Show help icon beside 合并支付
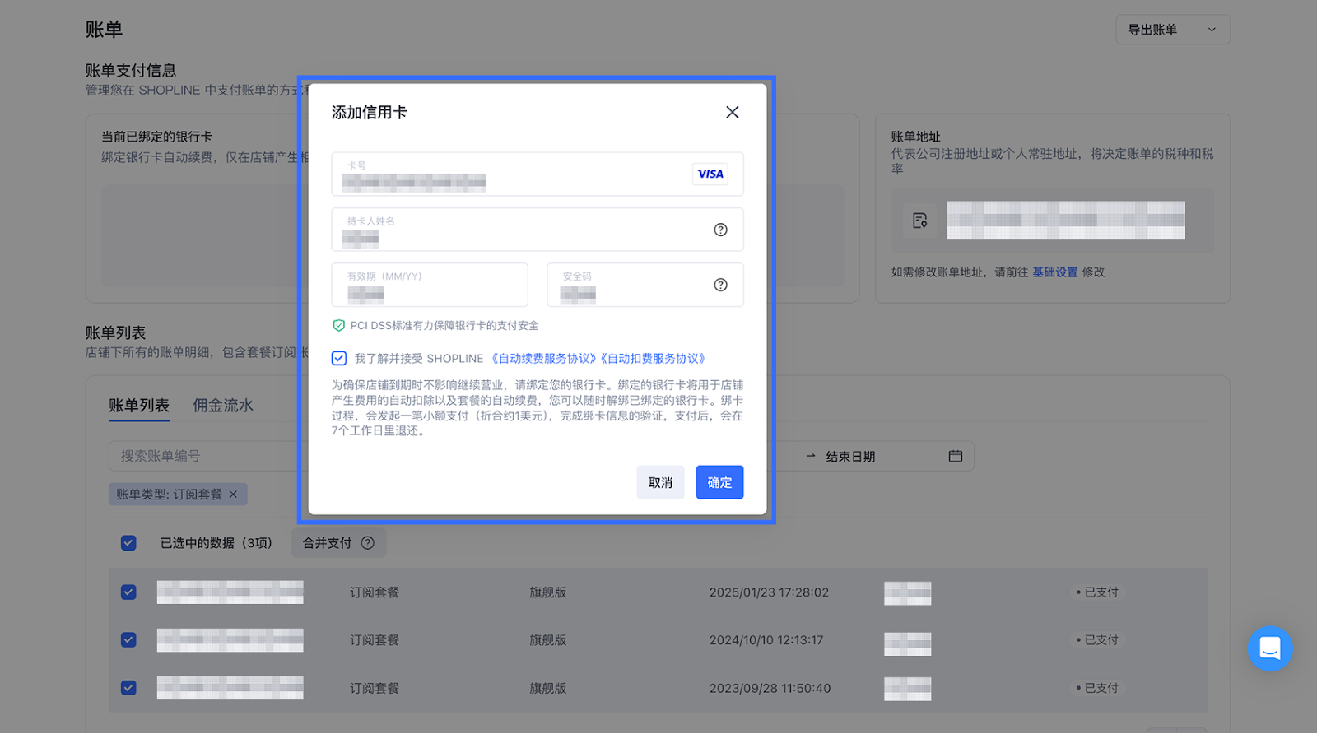This screenshot has height=734, width=1317. point(368,543)
